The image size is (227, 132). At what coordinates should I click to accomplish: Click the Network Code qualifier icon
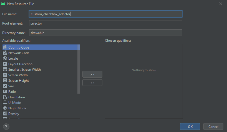5,53
